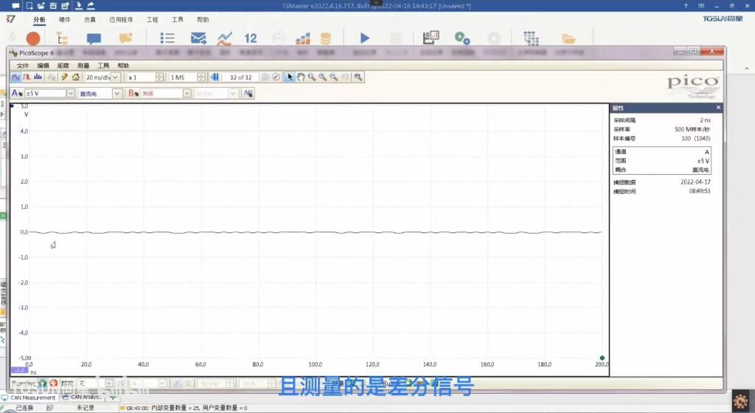755x413 pixels.
Task: Click the arrow selection pointer tool
Action: click(290, 77)
